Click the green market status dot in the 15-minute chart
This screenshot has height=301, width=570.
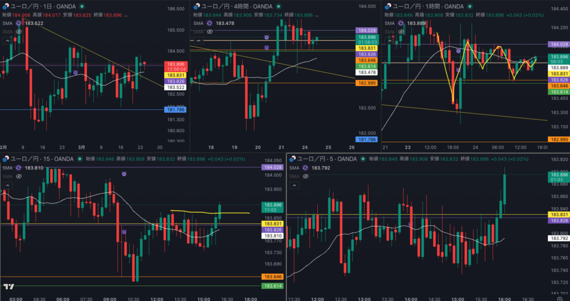coord(80,159)
